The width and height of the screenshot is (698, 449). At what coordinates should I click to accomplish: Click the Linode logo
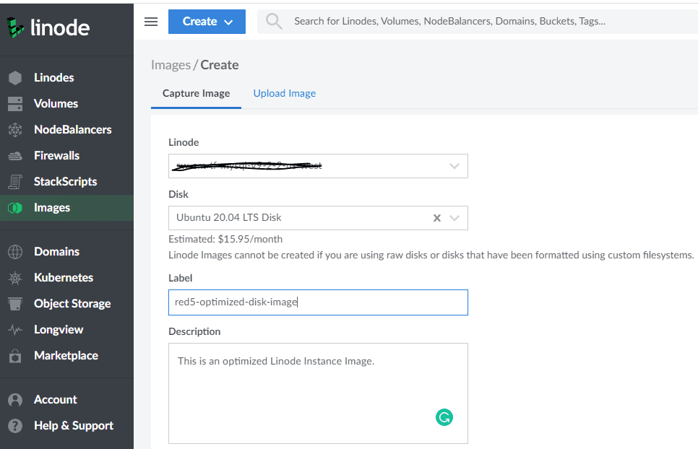click(48, 27)
